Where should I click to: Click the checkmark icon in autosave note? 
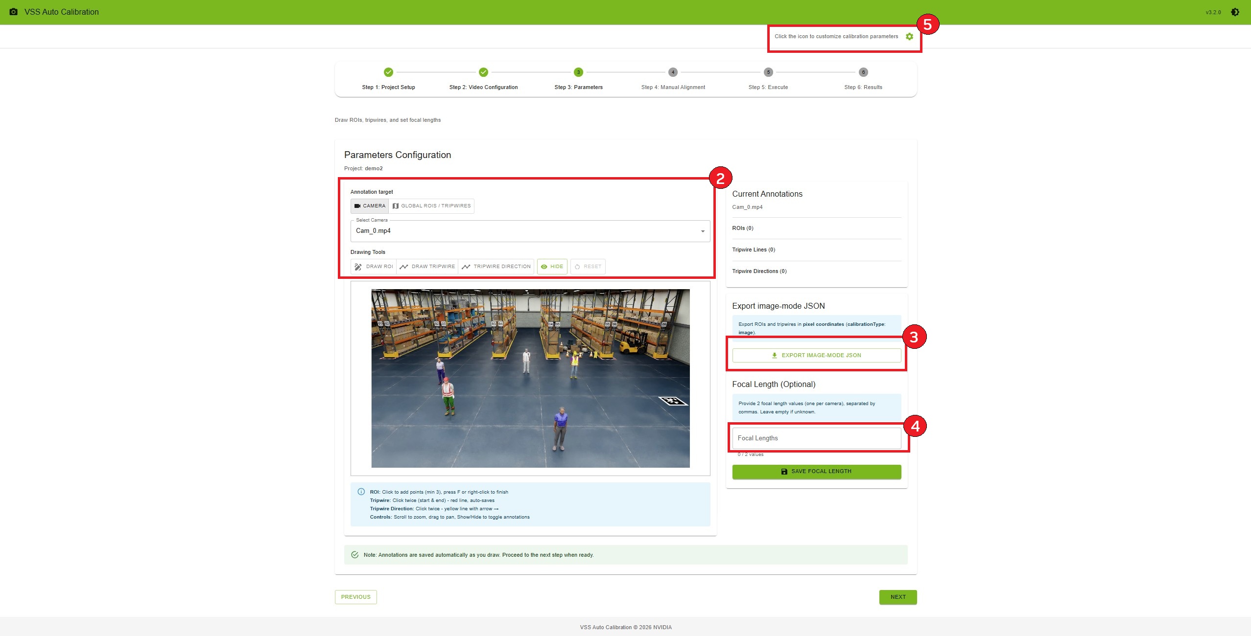[x=355, y=555]
